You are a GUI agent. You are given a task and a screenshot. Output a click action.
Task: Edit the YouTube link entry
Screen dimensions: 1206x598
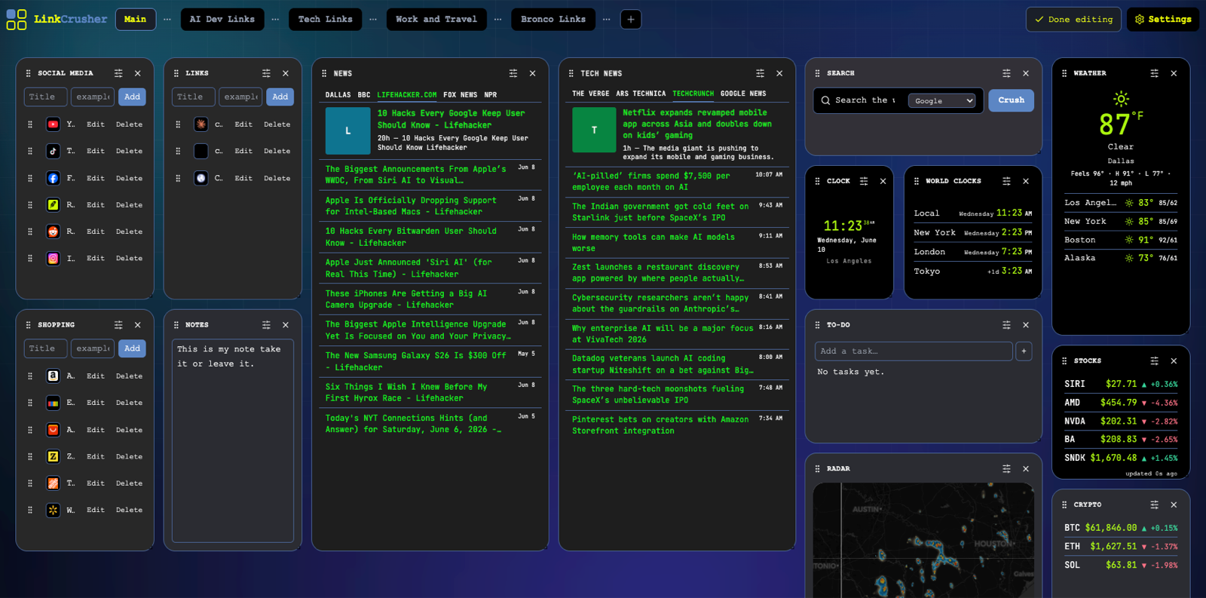click(x=96, y=124)
